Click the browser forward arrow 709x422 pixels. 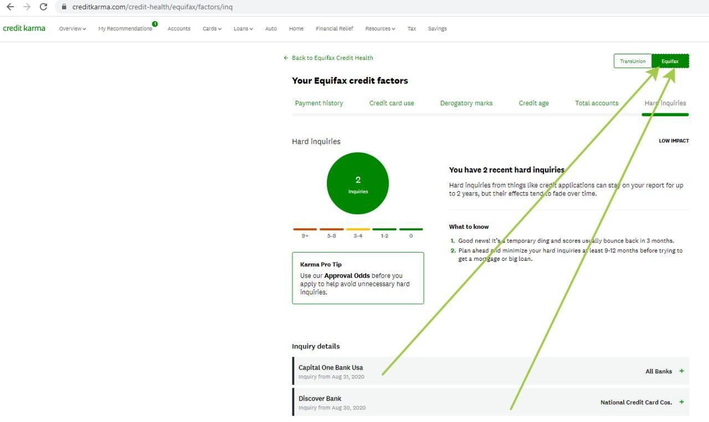(27, 7)
